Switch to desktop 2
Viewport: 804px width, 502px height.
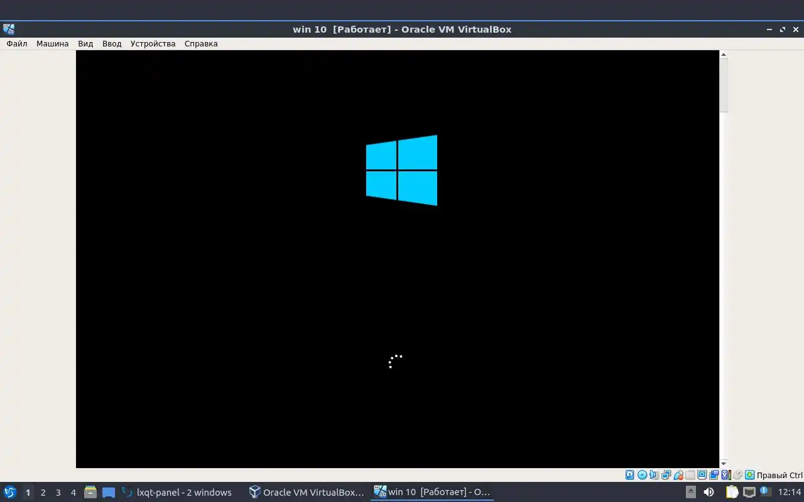point(43,492)
